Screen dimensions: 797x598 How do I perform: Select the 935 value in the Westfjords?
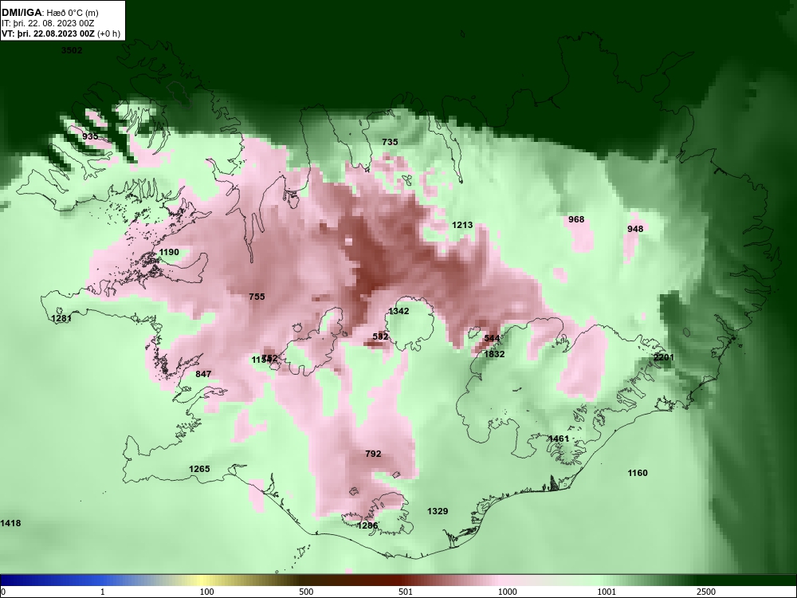[x=90, y=136]
